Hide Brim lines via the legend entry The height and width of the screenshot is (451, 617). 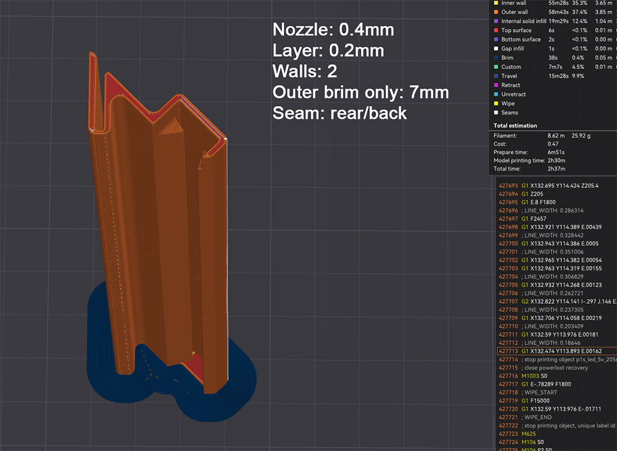507,58
